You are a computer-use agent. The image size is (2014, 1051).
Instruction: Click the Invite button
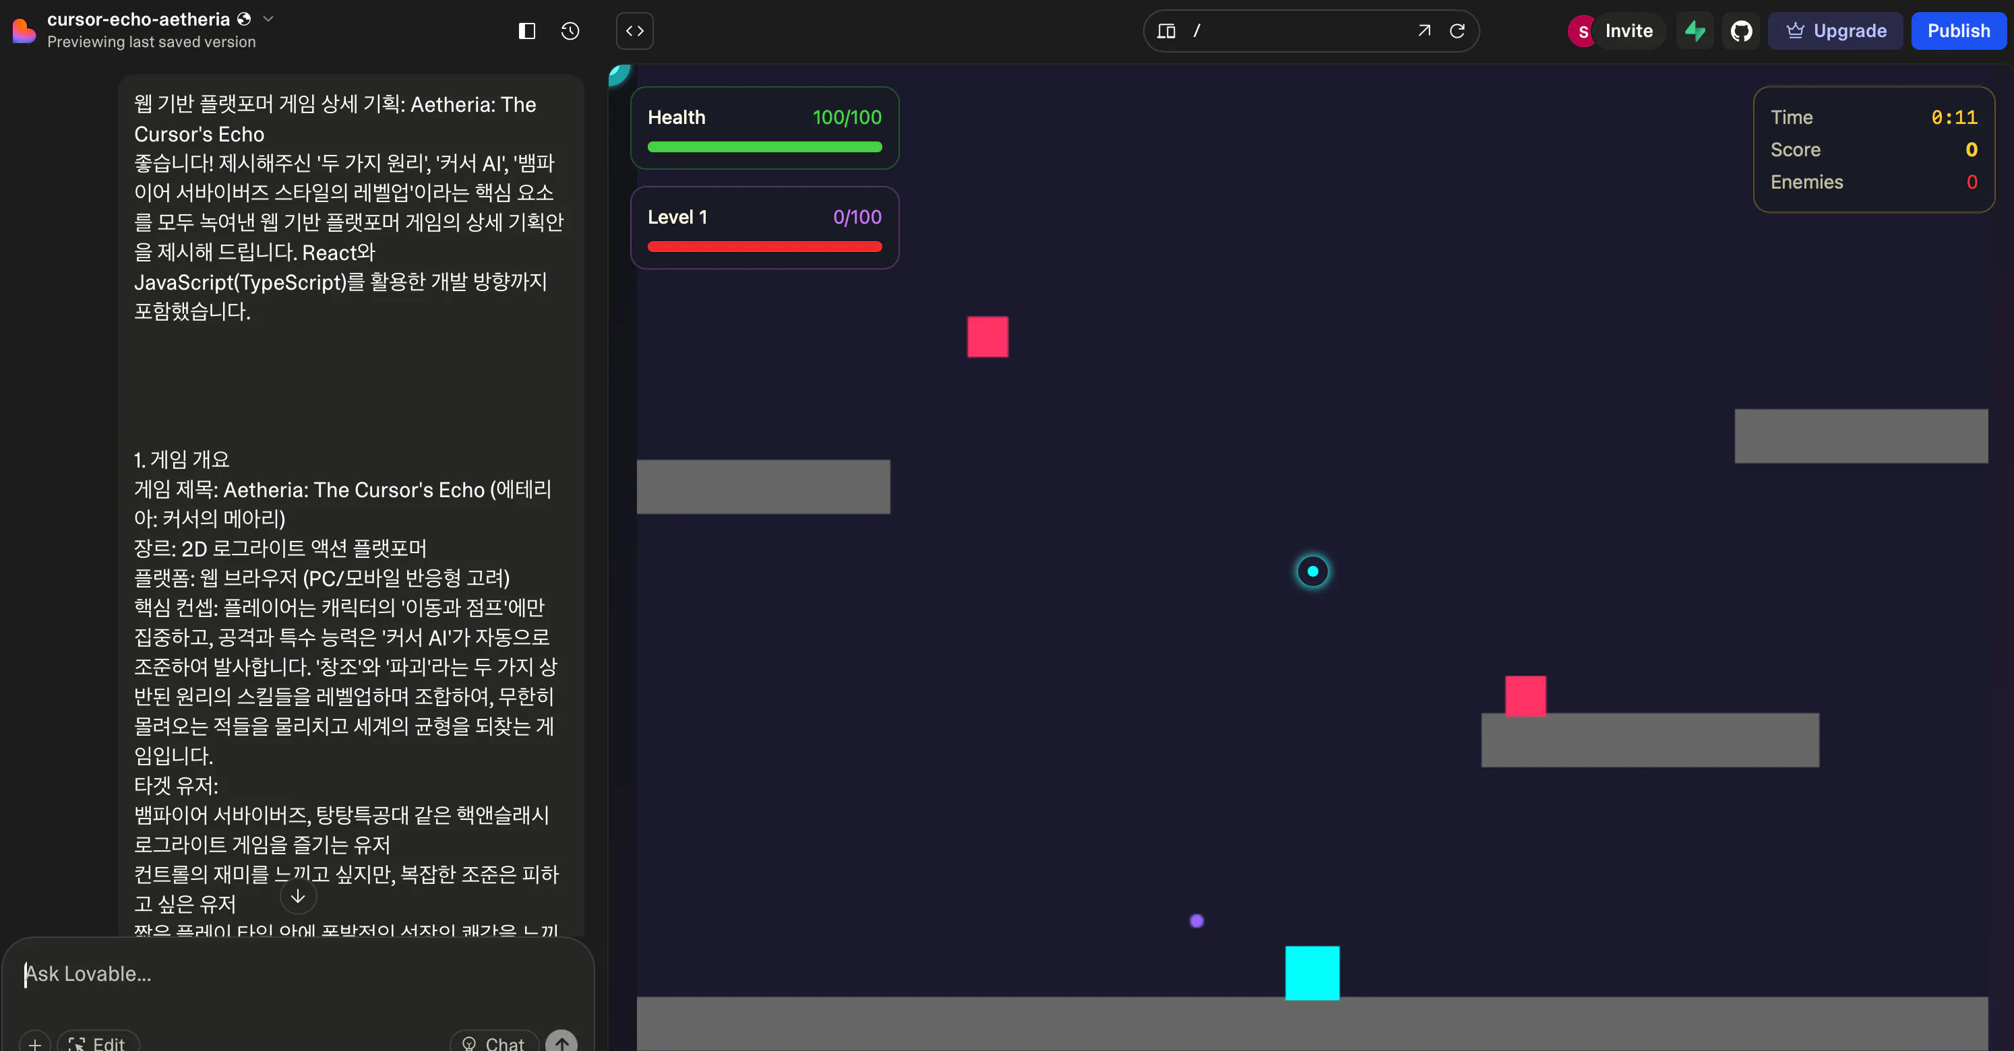(x=1628, y=31)
